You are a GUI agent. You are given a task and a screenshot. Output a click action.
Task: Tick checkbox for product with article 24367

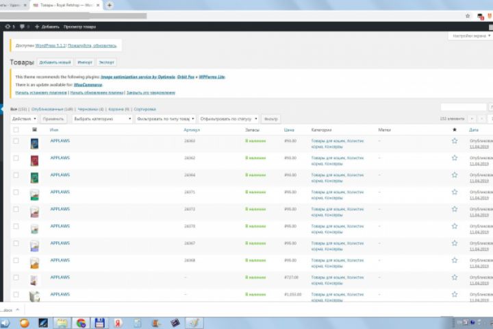click(16, 243)
